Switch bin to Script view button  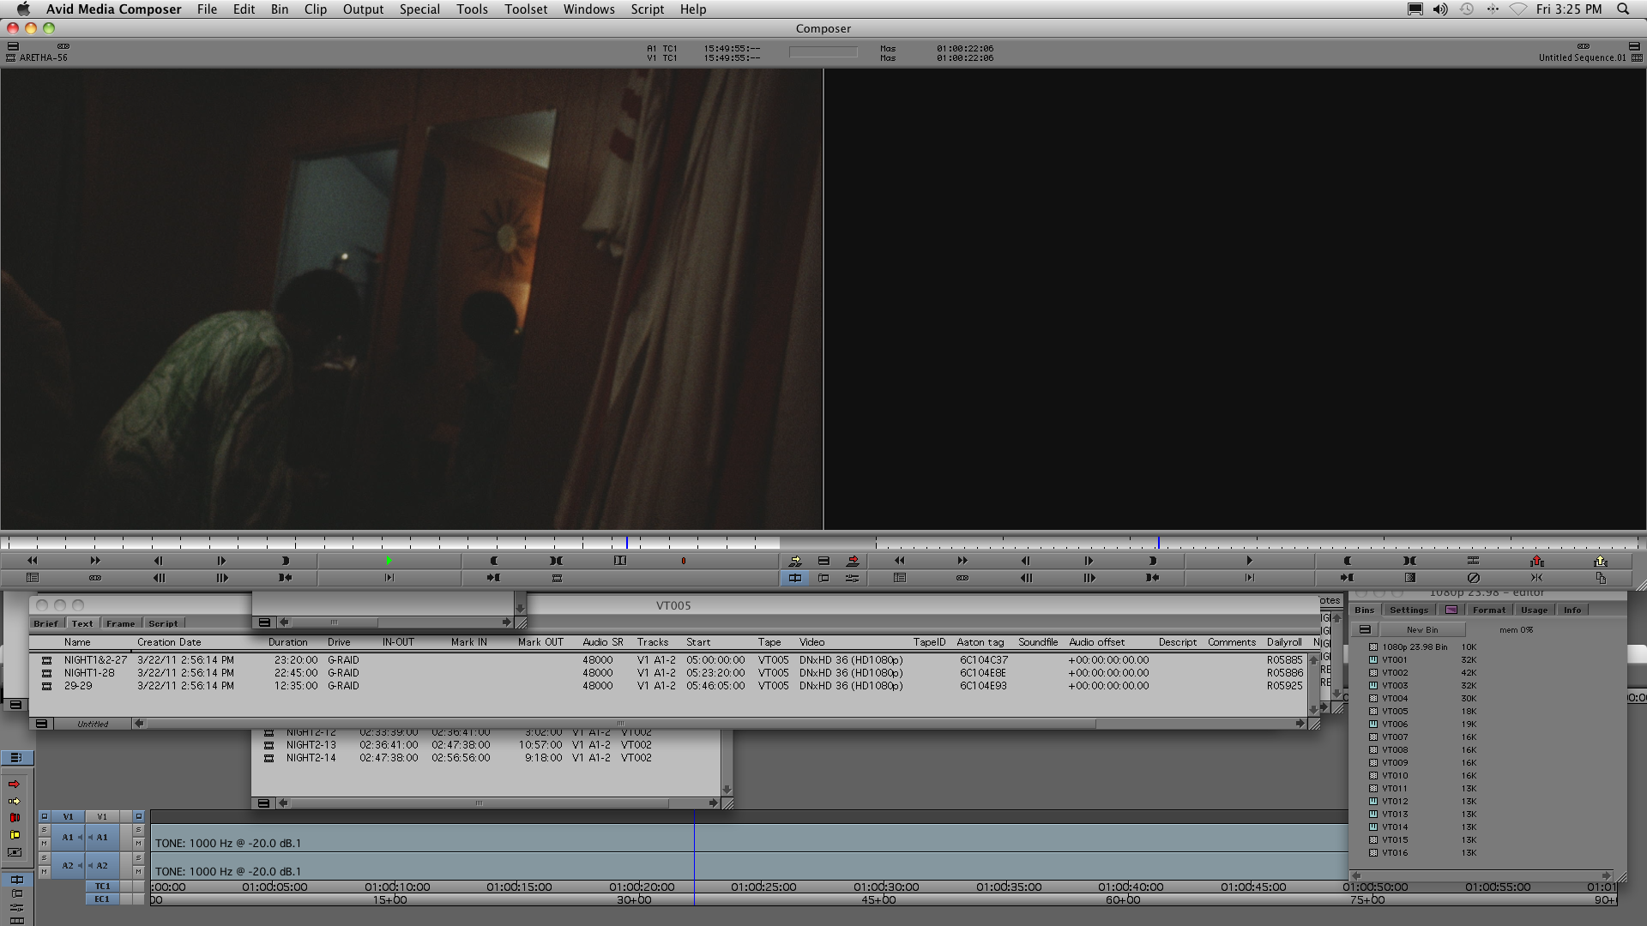(x=162, y=623)
